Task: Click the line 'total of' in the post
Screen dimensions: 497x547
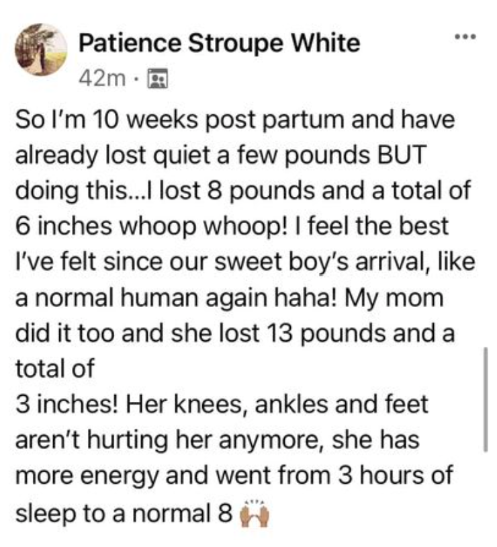Action: tap(55, 368)
